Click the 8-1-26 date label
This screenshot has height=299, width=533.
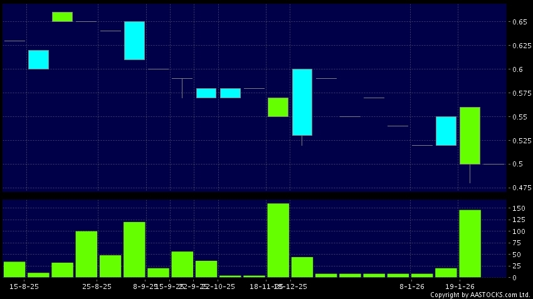pyautogui.click(x=413, y=286)
